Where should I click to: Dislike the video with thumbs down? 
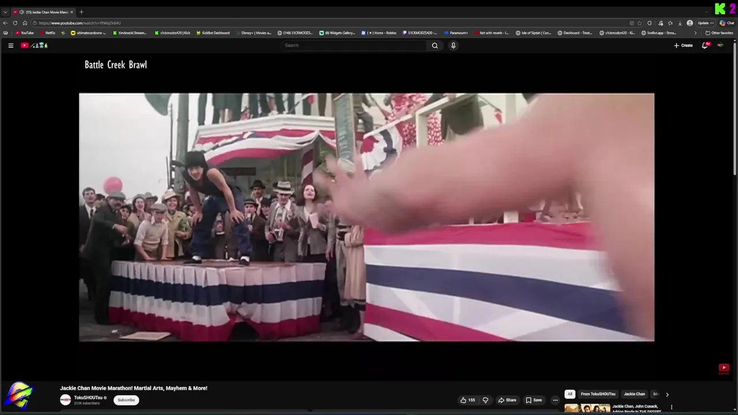point(485,400)
